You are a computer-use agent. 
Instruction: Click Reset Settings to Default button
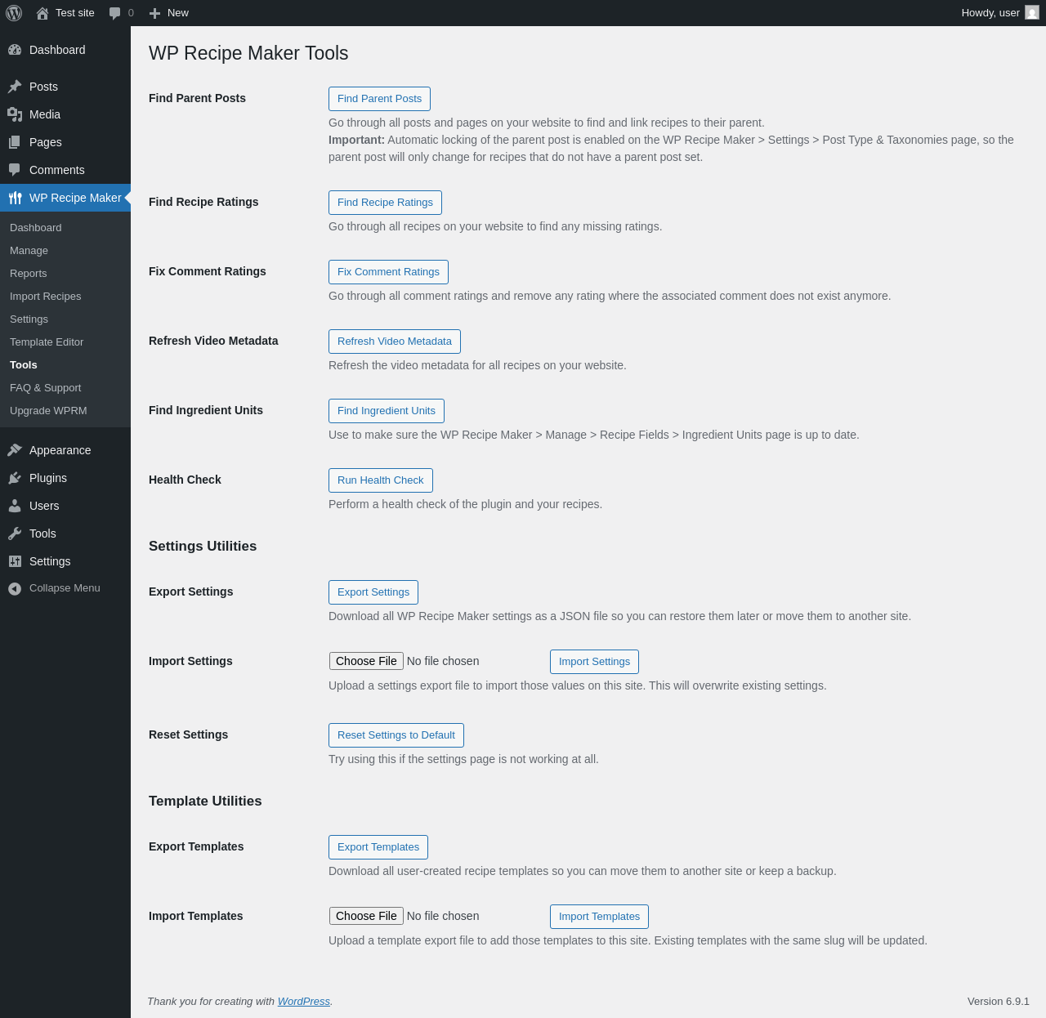tap(396, 735)
